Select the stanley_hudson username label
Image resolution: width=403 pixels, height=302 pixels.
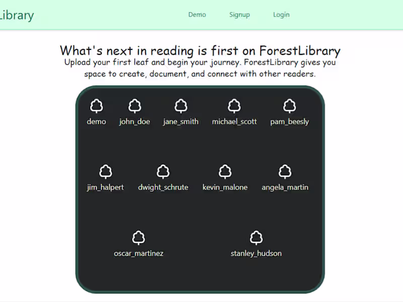(x=256, y=254)
